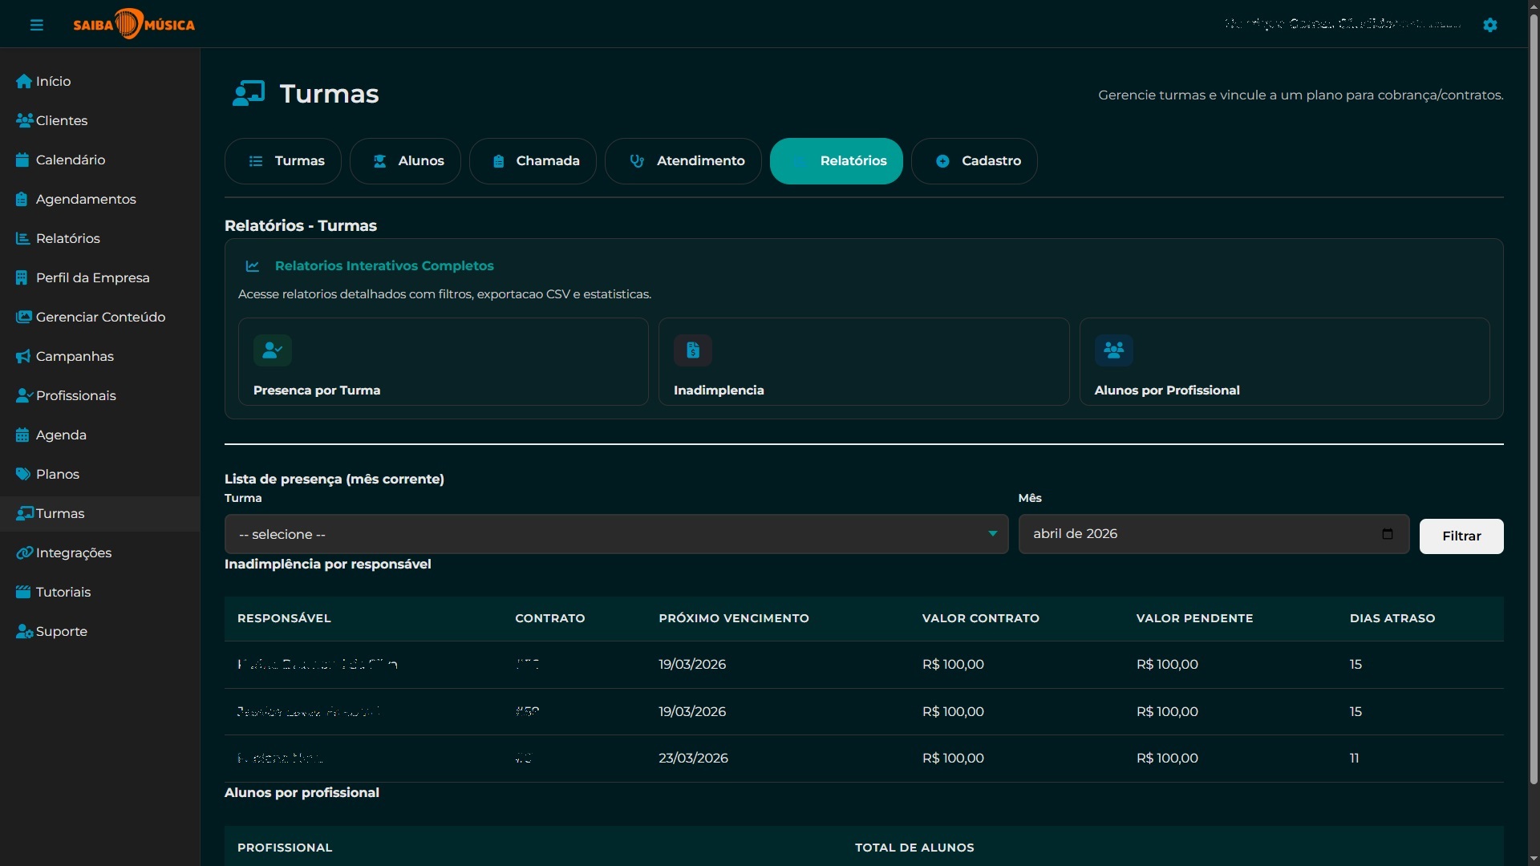Click the Planos tag icon in sidebar
This screenshot has height=866, width=1540.
pyautogui.click(x=23, y=475)
